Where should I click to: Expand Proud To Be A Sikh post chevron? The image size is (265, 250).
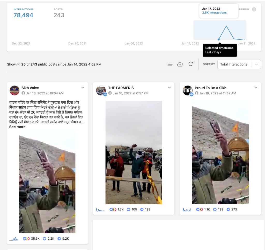click(x=256, y=88)
